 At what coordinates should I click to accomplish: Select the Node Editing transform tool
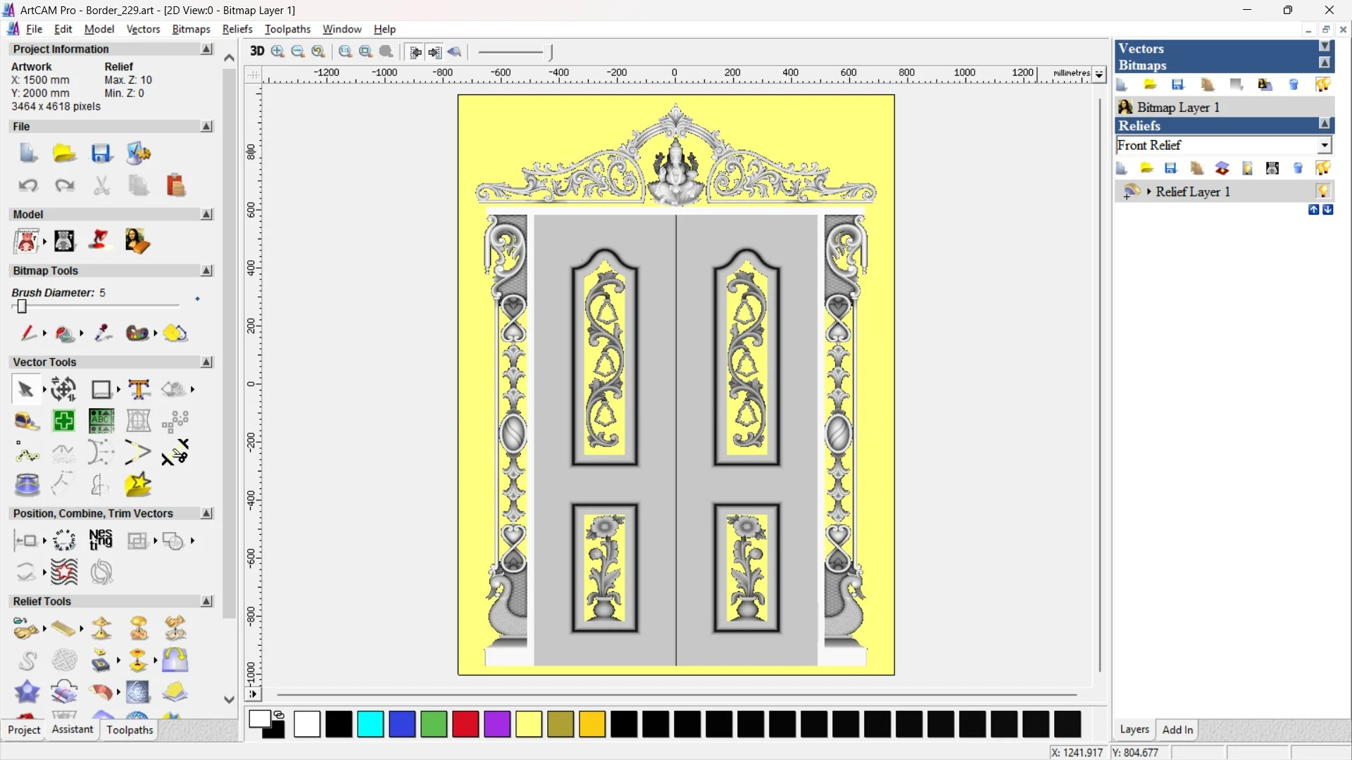pos(63,389)
